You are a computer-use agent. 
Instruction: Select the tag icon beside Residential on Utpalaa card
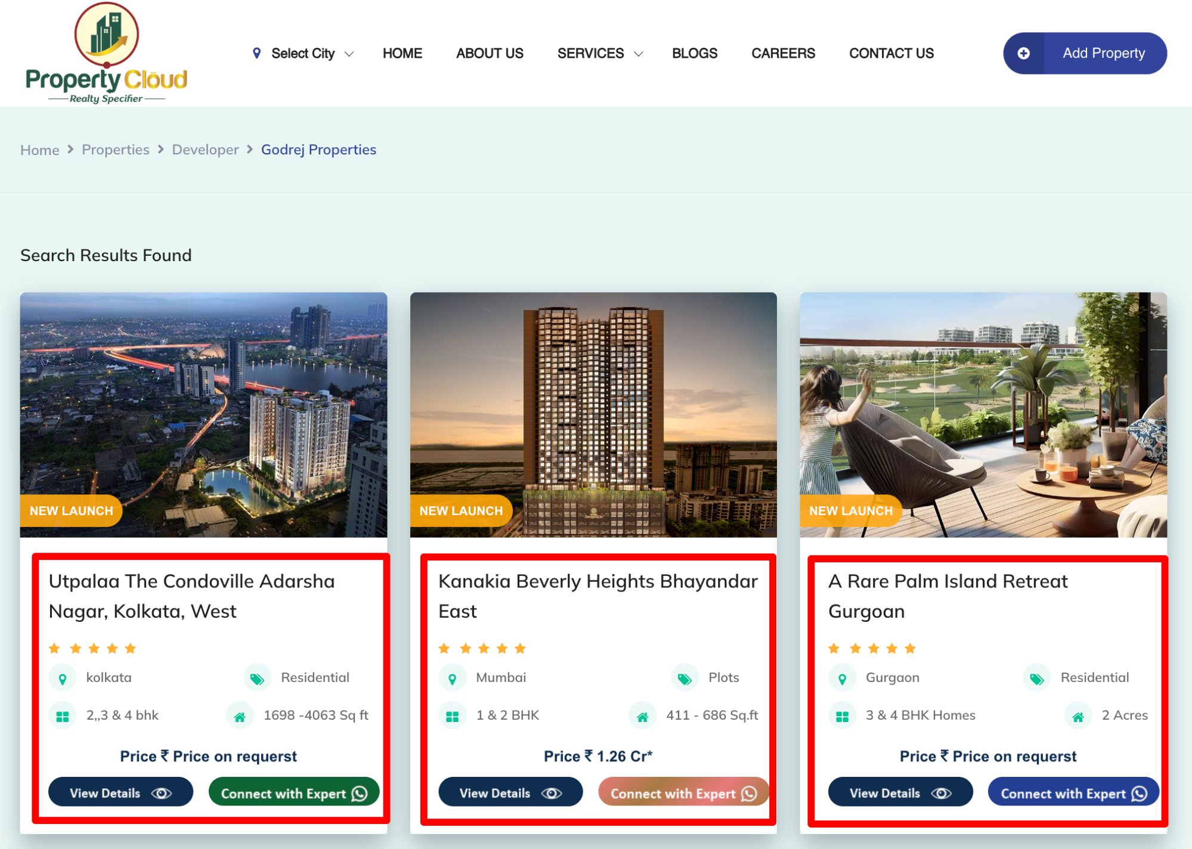(x=257, y=677)
